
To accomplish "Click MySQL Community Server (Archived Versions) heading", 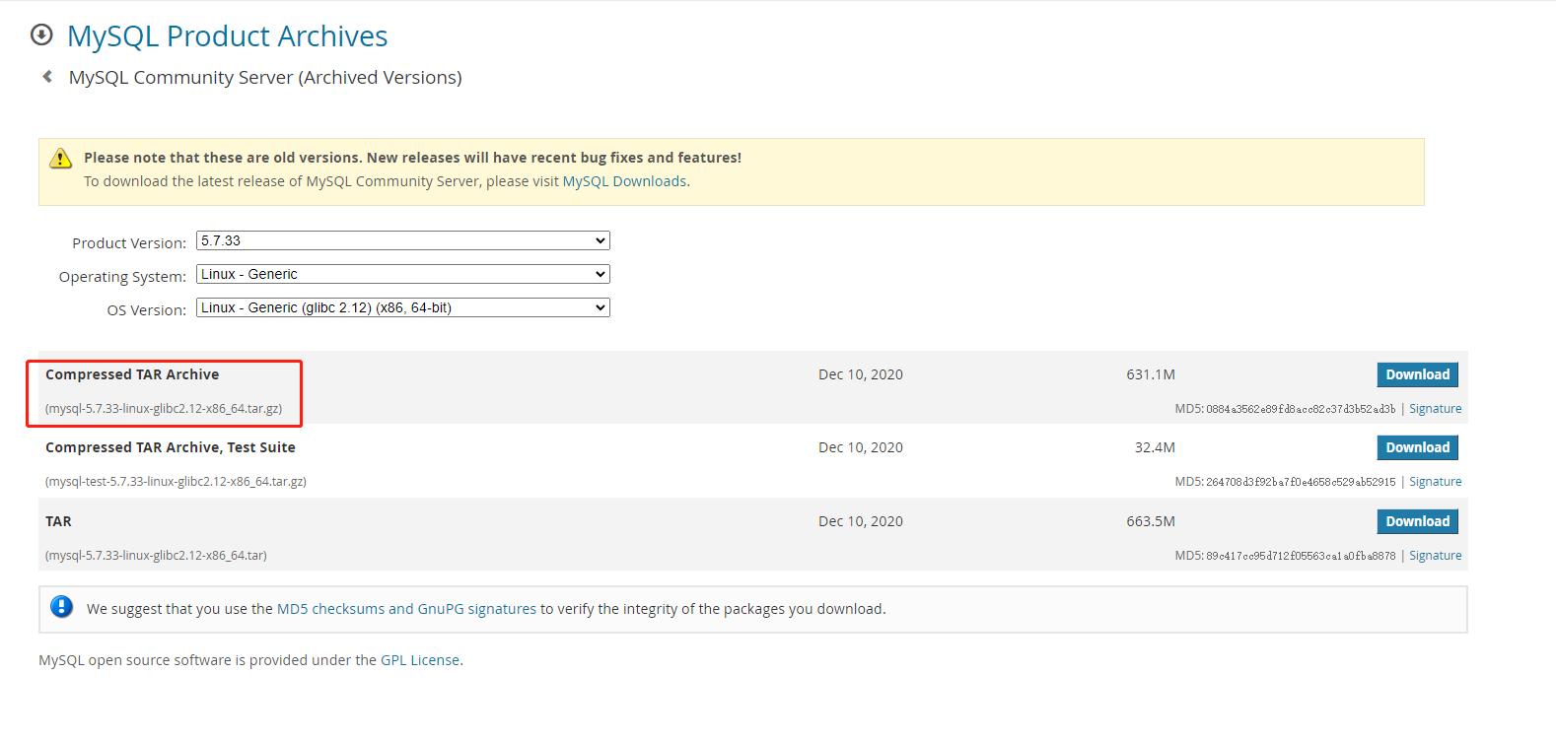I will tap(265, 77).
